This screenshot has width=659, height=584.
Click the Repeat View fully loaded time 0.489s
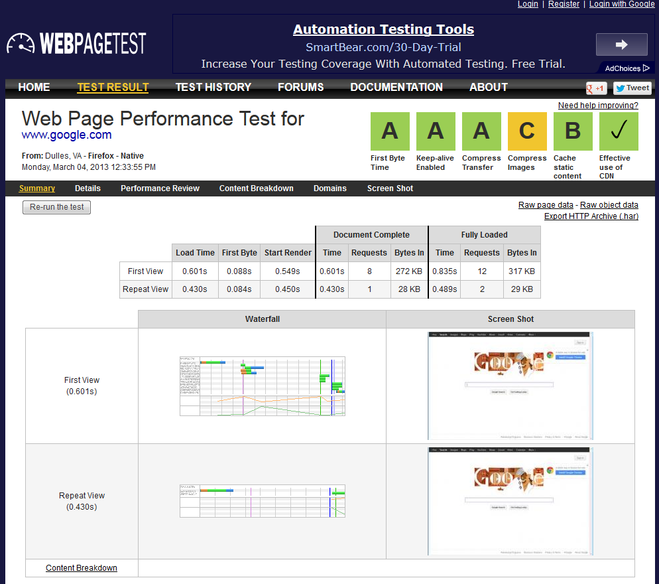[x=445, y=289]
